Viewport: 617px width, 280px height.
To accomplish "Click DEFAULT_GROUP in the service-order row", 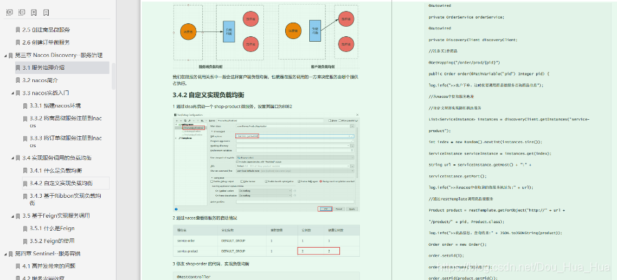I will coord(233,240).
